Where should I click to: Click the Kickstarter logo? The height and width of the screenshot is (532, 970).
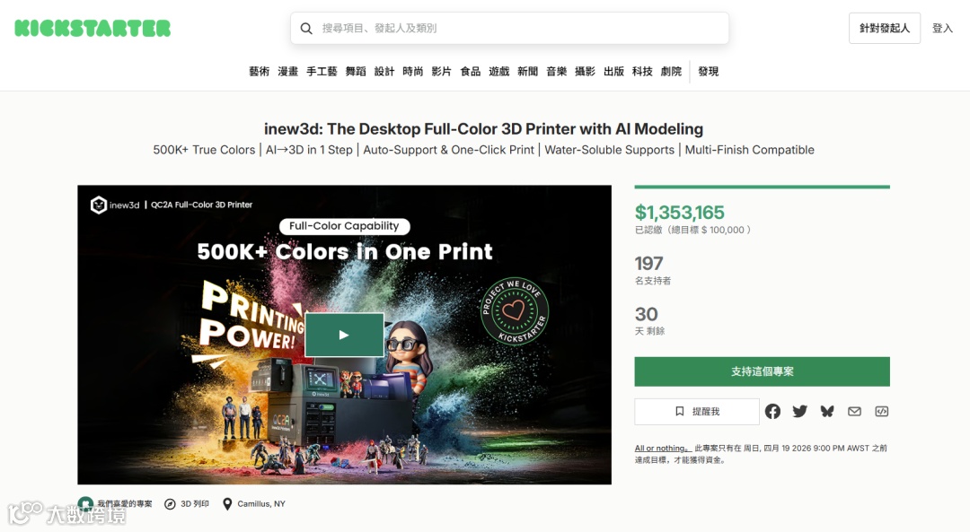point(93,29)
